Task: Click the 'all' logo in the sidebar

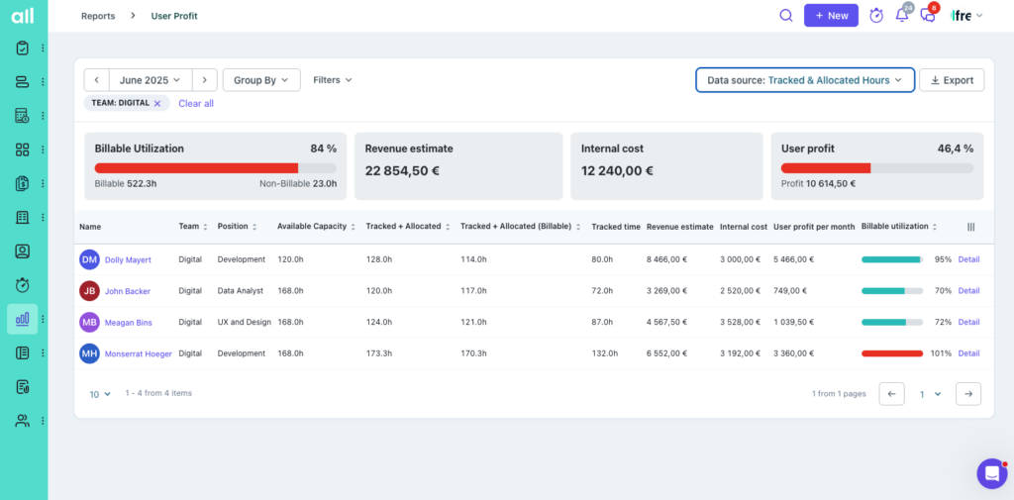Action: click(x=23, y=16)
